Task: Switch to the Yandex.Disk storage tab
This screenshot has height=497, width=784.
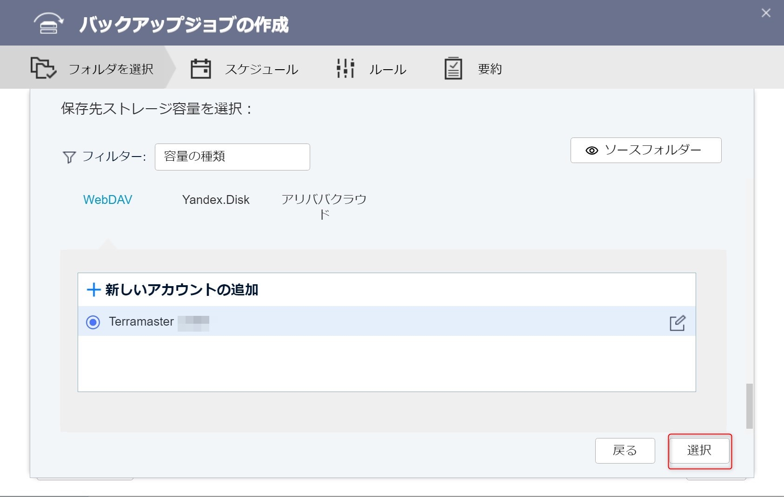Action: click(x=216, y=200)
